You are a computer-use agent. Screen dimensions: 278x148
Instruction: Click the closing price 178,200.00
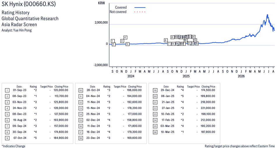coord(135,108)
